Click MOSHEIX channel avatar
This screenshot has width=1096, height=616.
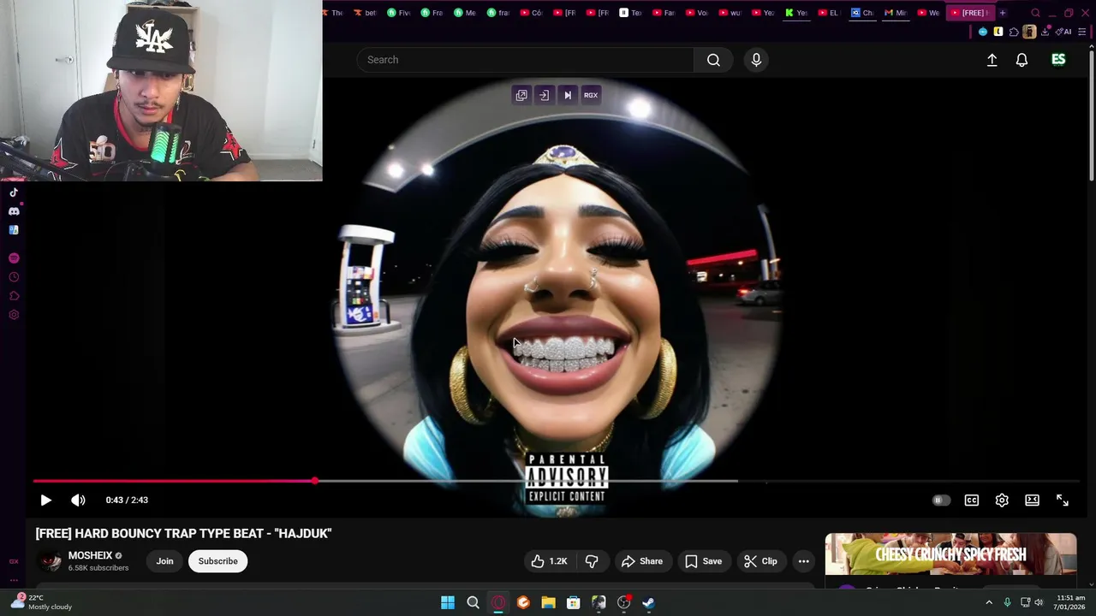(51, 561)
